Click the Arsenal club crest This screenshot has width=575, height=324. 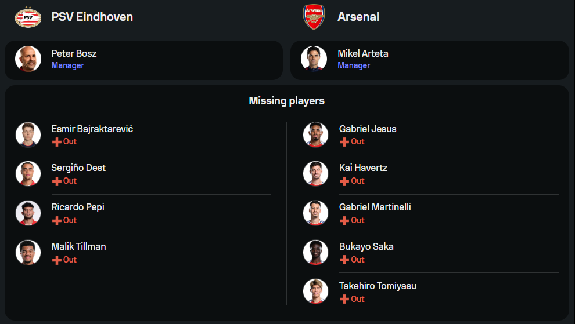314,17
